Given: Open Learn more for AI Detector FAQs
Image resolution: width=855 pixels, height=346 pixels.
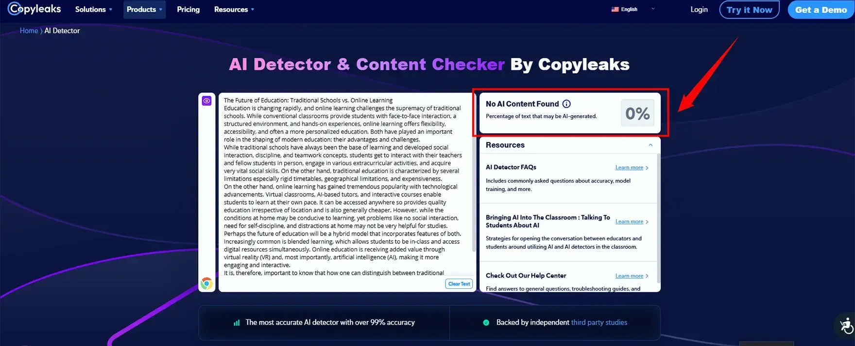Looking at the screenshot, I should (x=632, y=168).
